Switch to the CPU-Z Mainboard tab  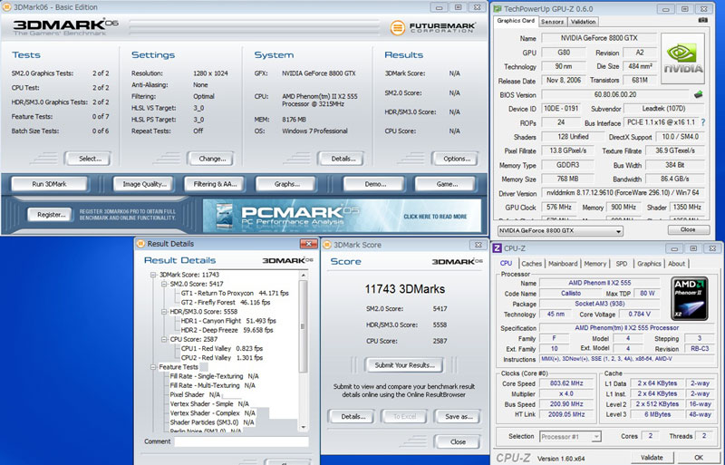coord(563,264)
